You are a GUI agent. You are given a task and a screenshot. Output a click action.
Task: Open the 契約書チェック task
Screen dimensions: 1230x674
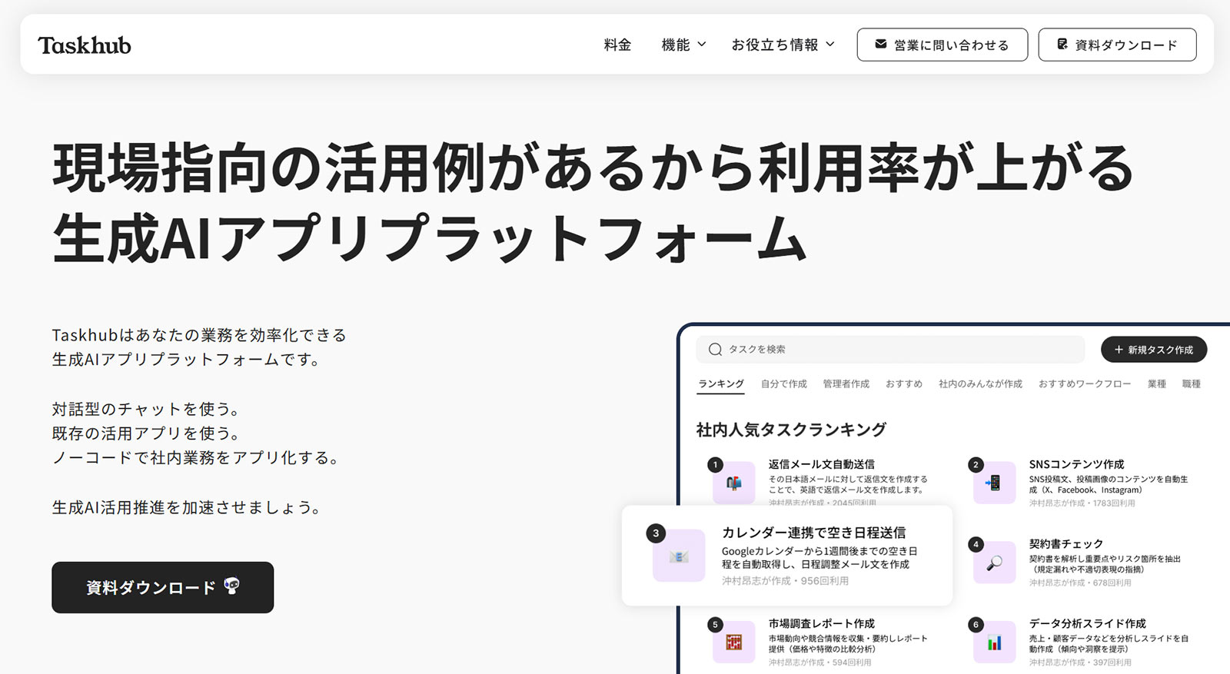(x=1066, y=543)
